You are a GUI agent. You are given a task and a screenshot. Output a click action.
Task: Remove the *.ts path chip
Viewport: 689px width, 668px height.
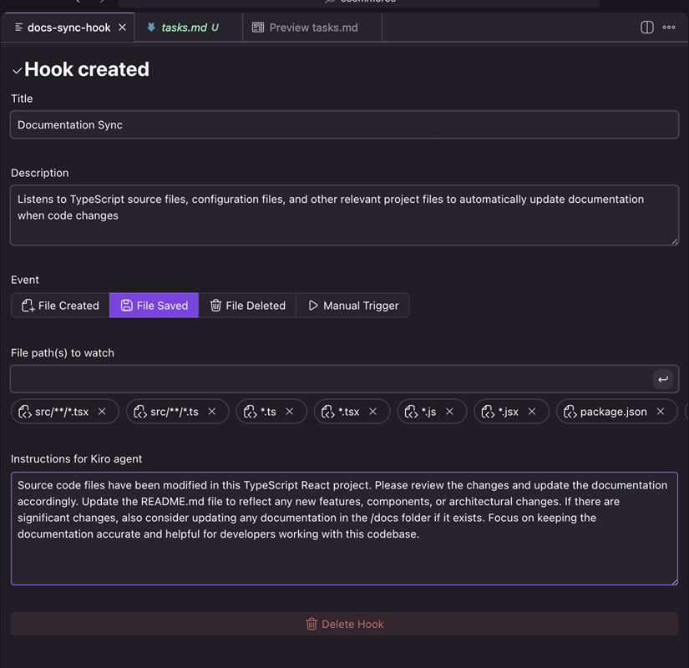click(x=290, y=412)
